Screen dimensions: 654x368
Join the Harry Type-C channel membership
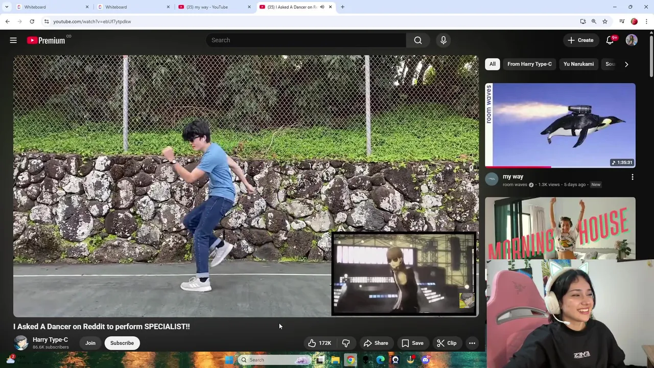tap(90, 343)
